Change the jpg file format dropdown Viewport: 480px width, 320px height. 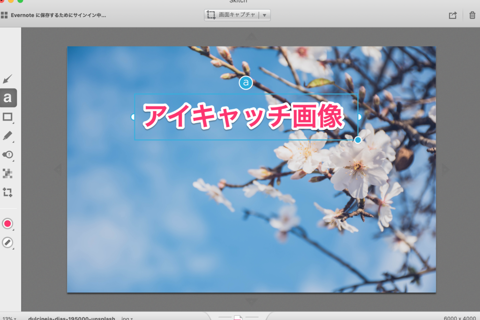(126, 318)
